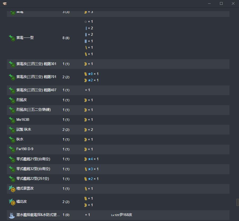The height and width of the screenshot is (221, 239).
Task: Click the gold chevron beside ★4
Action: point(85,159)
